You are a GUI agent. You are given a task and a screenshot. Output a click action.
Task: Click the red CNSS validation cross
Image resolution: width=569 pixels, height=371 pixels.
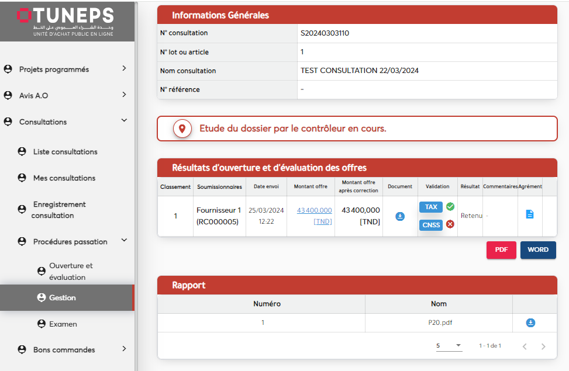point(450,224)
